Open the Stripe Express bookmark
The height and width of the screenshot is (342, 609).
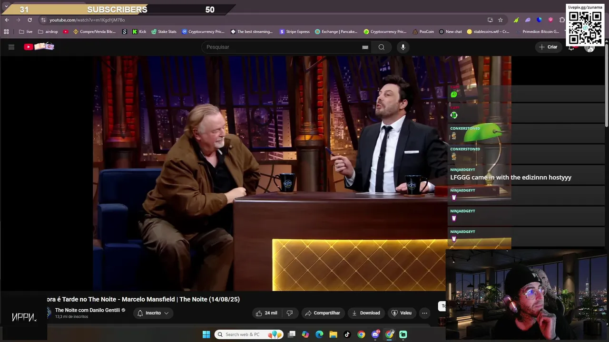click(295, 32)
